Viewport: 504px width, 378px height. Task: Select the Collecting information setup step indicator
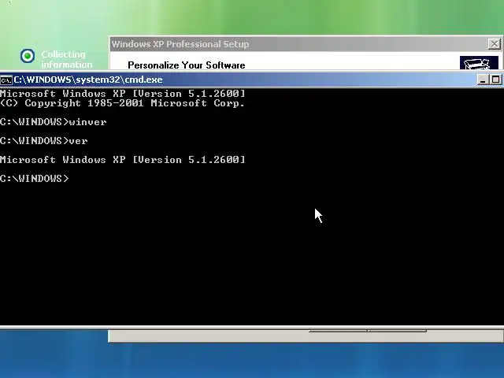pos(28,56)
